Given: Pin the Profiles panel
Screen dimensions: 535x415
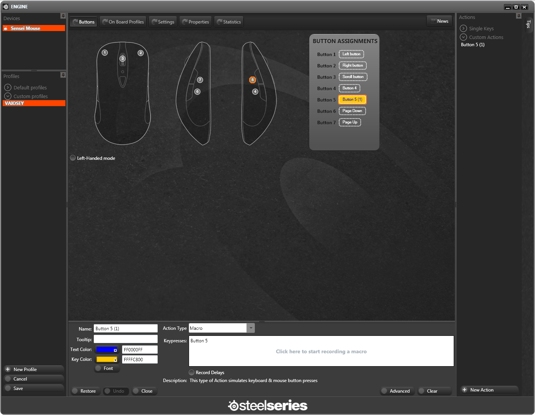Looking at the screenshot, I should [63, 75].
